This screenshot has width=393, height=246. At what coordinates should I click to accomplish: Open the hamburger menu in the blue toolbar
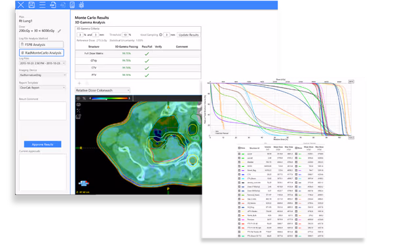pyautogui.click(x=43, y=5)
